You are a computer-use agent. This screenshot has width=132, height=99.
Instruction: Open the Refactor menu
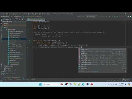25,14
